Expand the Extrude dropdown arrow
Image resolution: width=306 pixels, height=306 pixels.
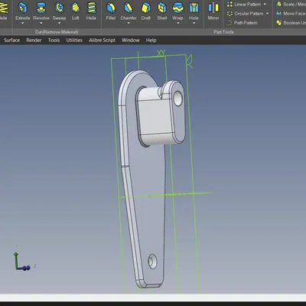[23, 24]
